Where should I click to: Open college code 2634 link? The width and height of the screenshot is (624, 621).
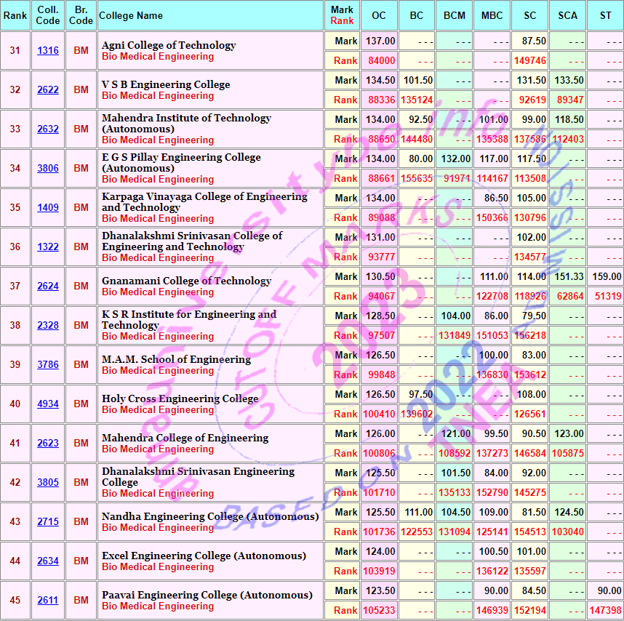click(48, 561)
